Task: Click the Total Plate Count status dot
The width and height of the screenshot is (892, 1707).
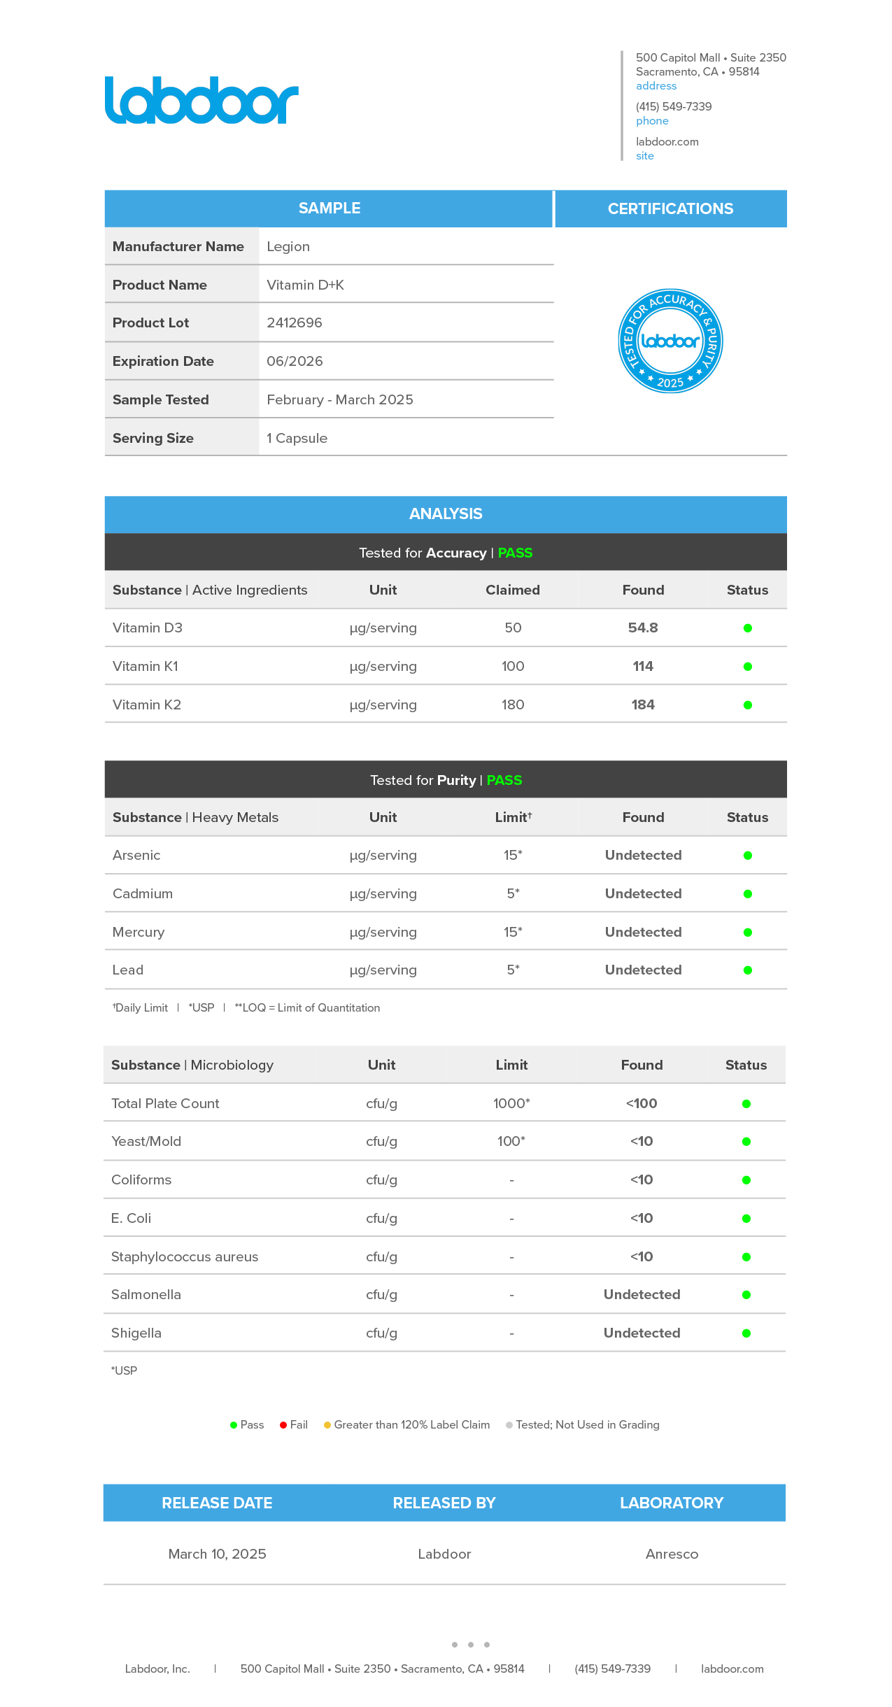Action: [x=746, y=1104]
